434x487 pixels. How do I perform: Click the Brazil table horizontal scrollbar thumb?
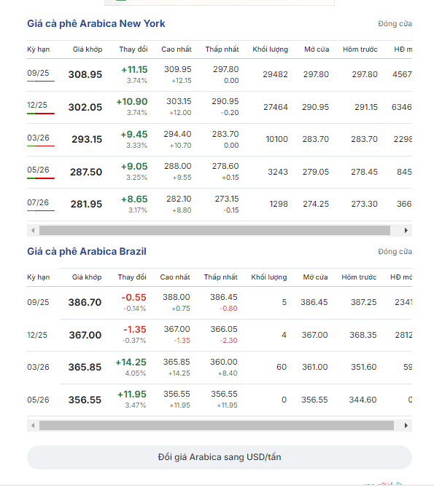[217, 426]
